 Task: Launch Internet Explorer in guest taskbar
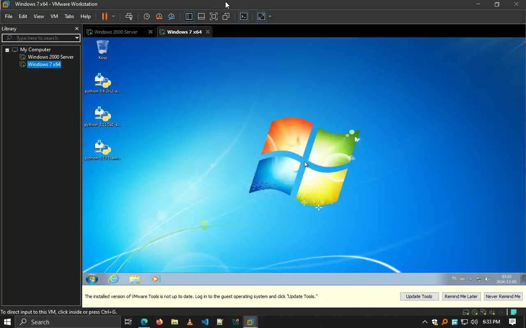[113, 279]
